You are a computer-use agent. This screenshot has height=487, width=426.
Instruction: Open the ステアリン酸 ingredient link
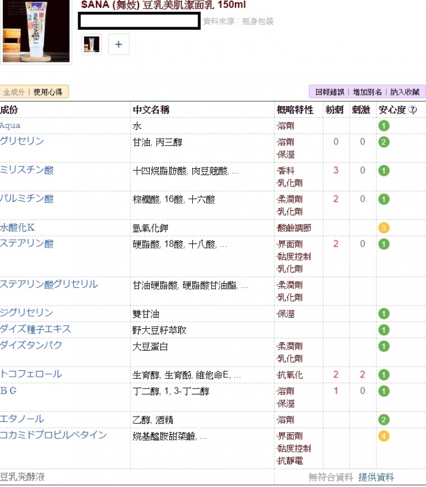coord(27,243)
